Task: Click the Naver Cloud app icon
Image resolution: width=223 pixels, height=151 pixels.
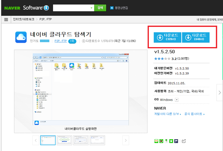Action: click(x=21, y=37)
